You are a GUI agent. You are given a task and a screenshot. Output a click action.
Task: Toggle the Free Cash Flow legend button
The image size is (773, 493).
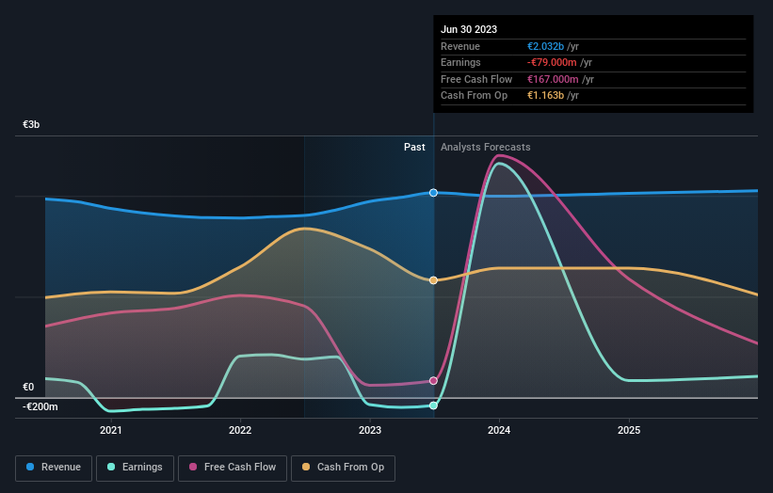(233, 468)
